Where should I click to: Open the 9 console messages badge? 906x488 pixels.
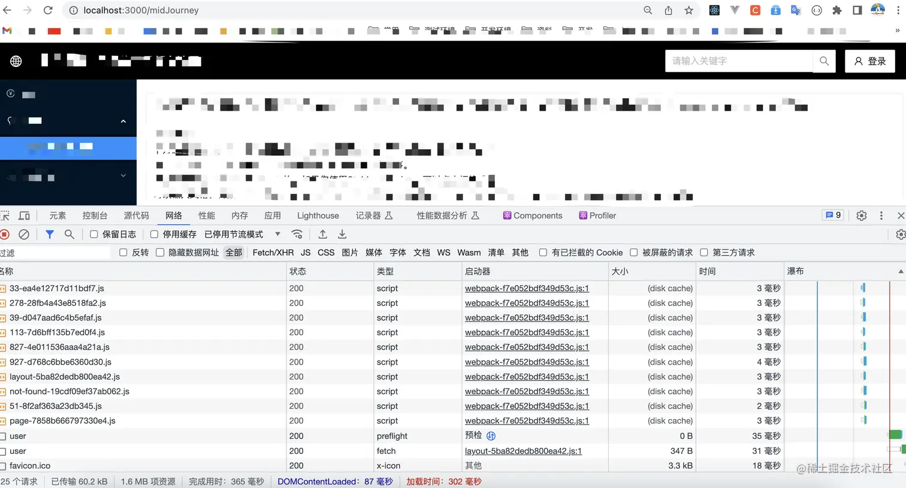pyautogui.click(x=833, y=215)
